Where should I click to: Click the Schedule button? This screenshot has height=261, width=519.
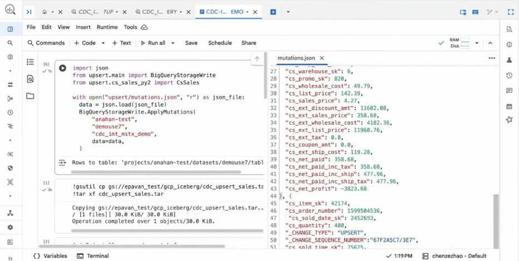tap(220, 43)
